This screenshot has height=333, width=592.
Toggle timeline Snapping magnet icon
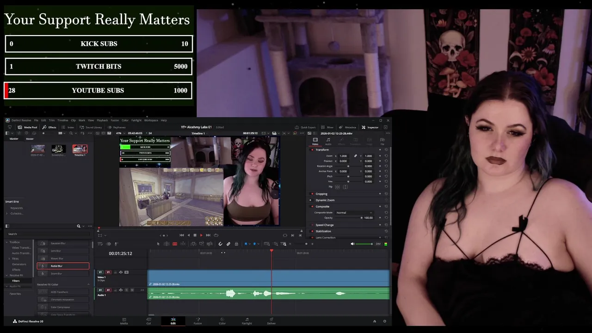point(221,244)
